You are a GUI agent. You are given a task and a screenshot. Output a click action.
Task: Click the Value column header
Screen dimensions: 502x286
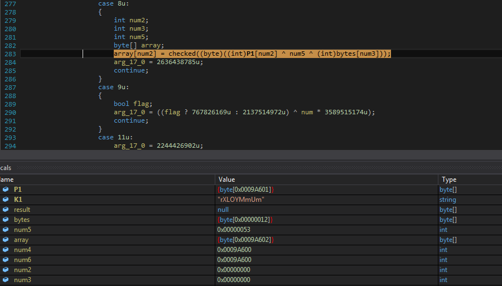click(x=227, y=180)
